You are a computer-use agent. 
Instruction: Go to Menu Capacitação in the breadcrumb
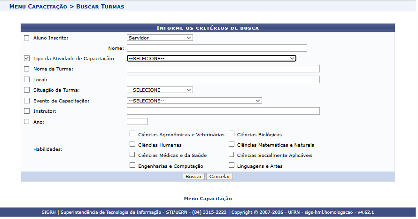[38, 7]
